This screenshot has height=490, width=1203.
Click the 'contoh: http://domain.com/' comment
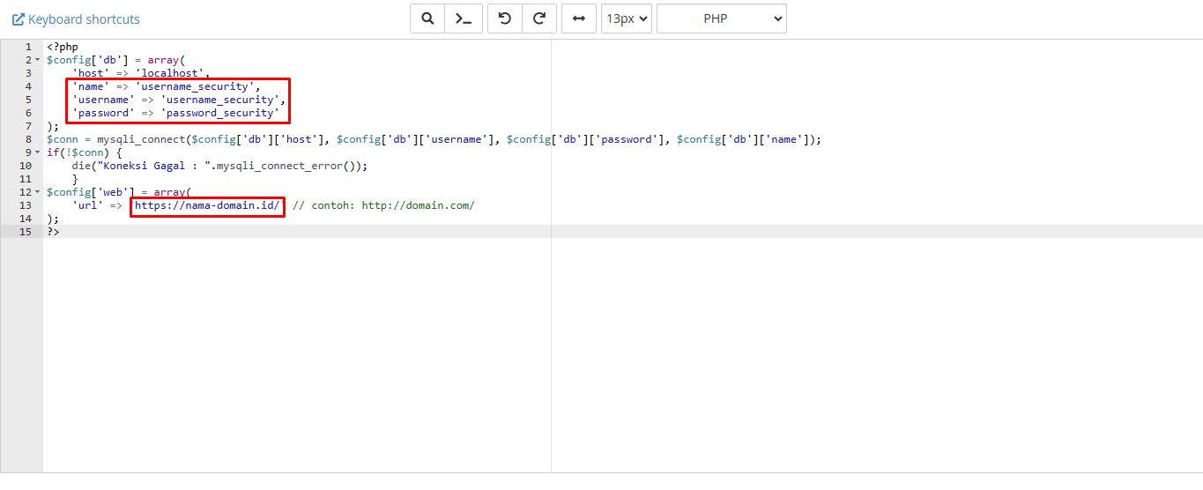click(383, 205)
